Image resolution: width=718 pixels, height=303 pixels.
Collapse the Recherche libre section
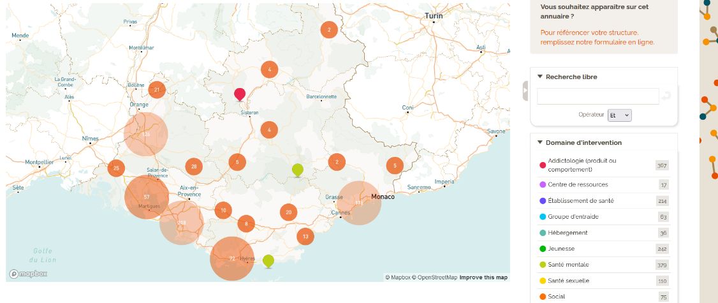[x=539, y=77]
